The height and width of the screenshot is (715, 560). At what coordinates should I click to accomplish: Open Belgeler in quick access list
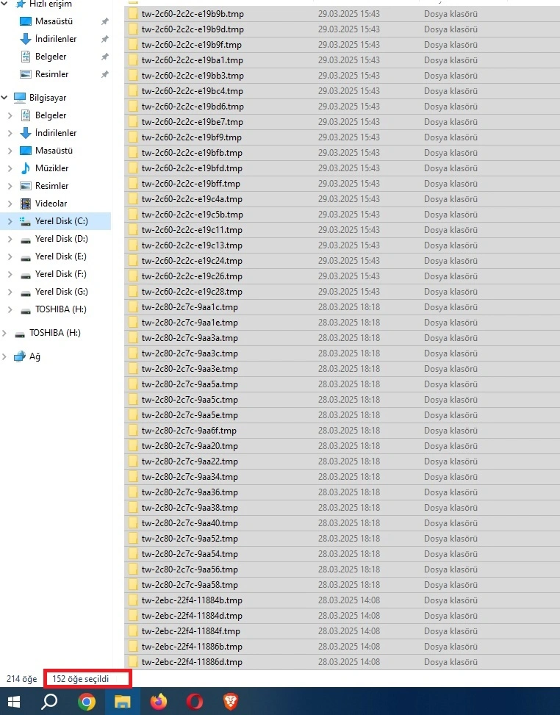[x=51, y=57]
